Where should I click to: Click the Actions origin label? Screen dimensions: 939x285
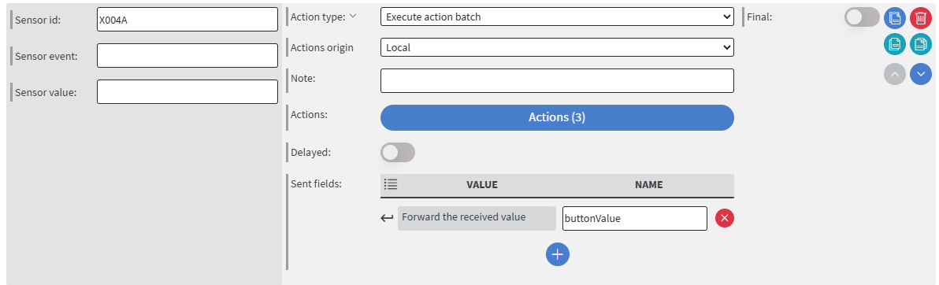click(321, 47)
